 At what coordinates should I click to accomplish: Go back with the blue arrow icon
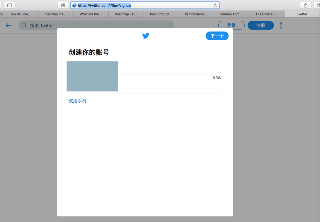(8, 25)
